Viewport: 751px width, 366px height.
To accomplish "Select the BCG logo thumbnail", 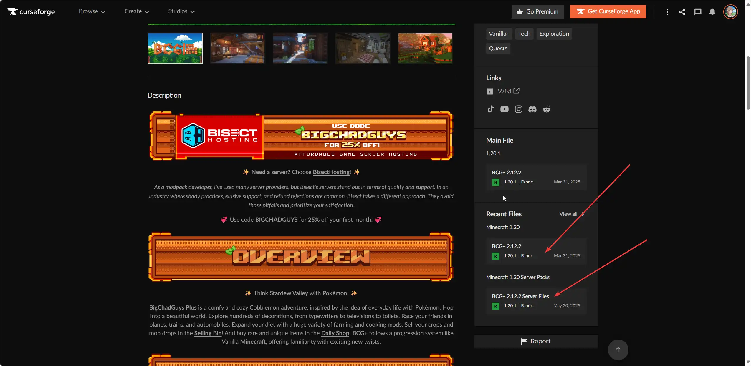I will pos(175,48).
